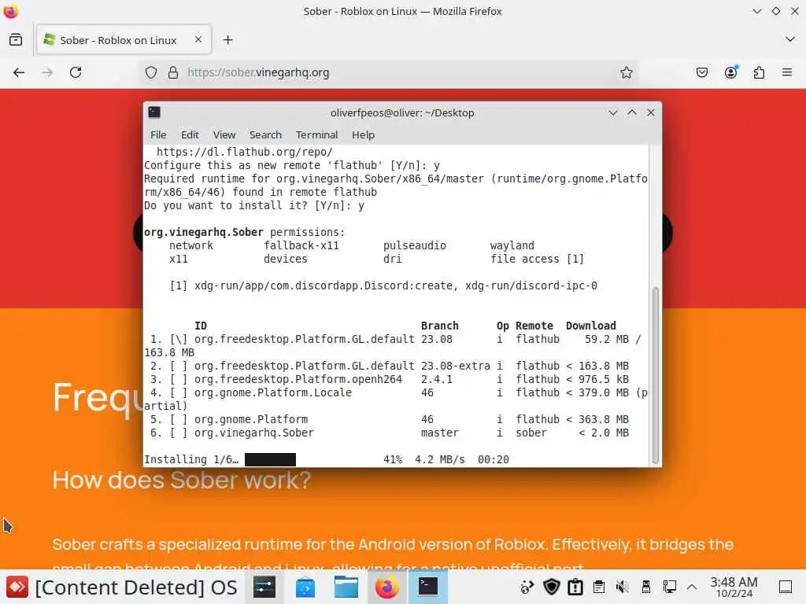Open the network connection tray icon
Viewport: 806px width, 604px height.
(670, 587)
